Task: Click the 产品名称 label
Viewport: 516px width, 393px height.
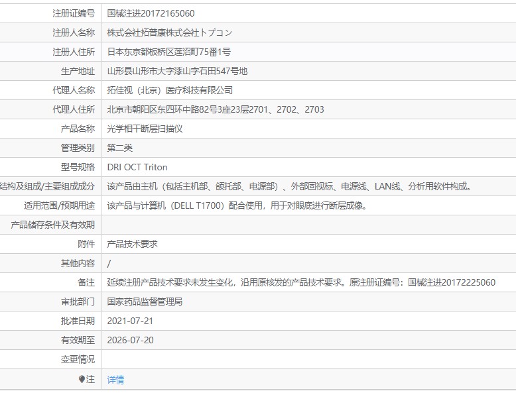Action: pos(78,129)
